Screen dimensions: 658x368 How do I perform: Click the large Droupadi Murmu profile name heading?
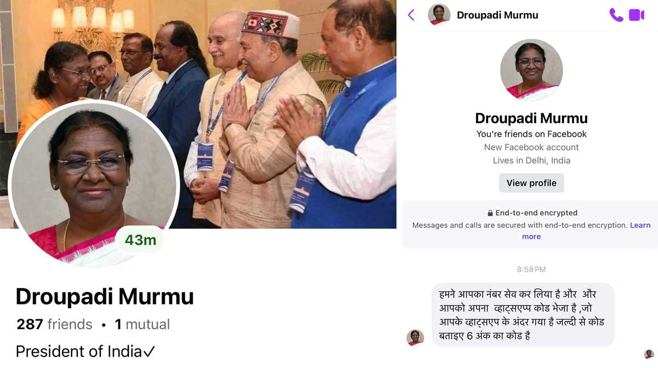[105, 296]
